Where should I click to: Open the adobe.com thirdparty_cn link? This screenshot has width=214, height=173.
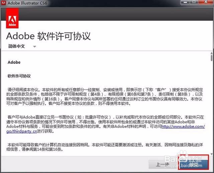(183, 126)
